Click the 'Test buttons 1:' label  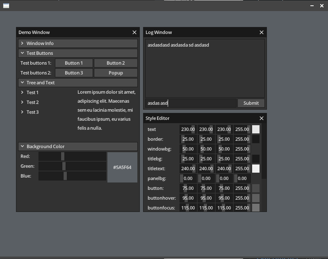coord(36,63)
